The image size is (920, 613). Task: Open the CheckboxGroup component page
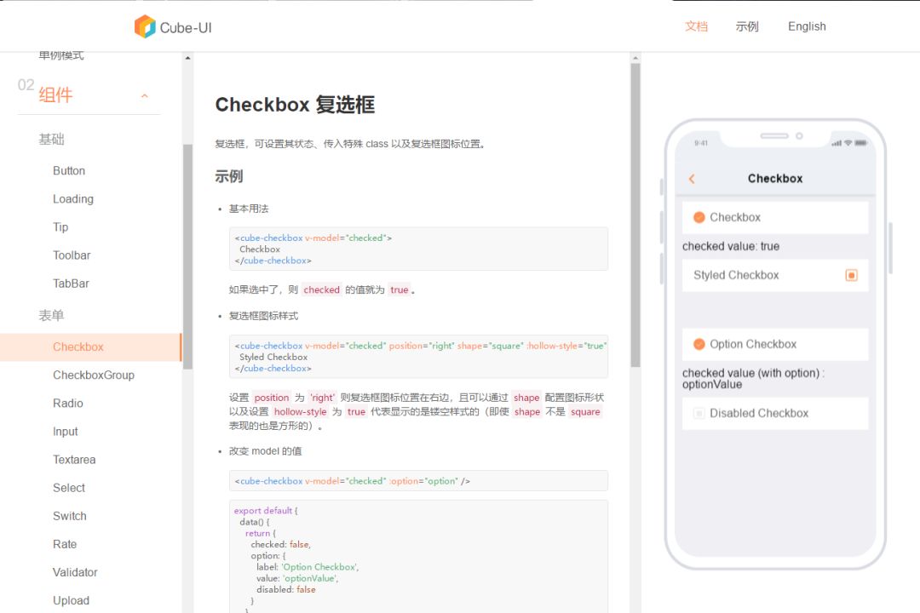[94, 375]
